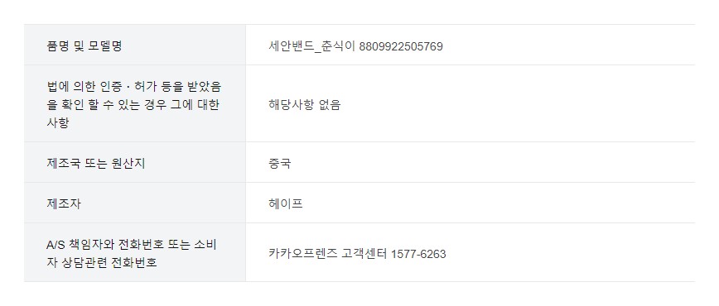Click the 제조국 또는 원산지 label
Viewport: 719px width, 306px height.
tap(96, 163)
